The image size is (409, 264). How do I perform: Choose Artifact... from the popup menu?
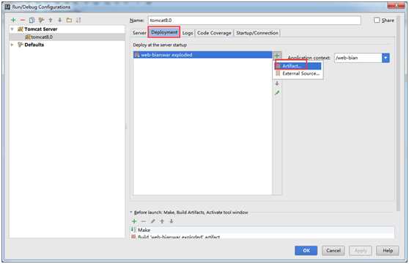tap(298, 66)
